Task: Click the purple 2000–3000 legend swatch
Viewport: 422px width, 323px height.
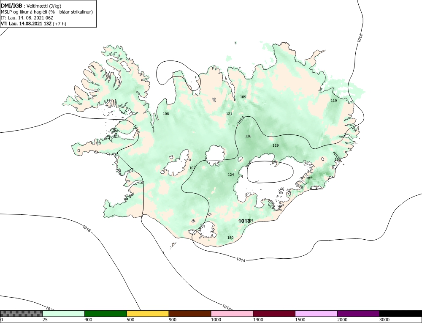Action: point(358,313)
